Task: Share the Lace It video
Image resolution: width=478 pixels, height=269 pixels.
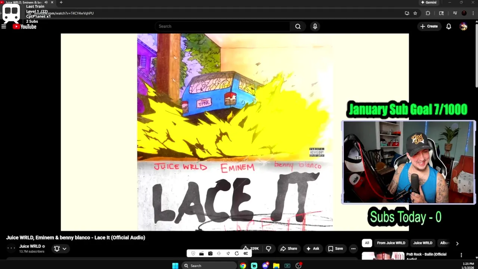Action: [x=289, y=248]
